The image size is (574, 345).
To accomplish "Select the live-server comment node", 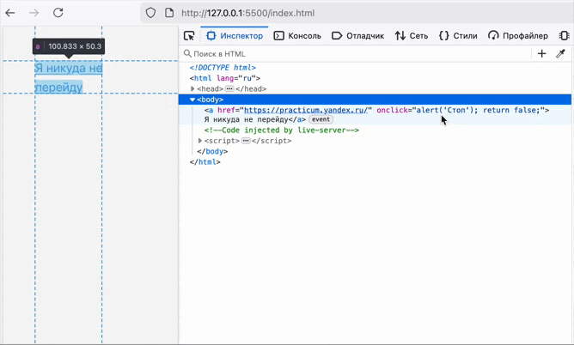I will [282, 130].
